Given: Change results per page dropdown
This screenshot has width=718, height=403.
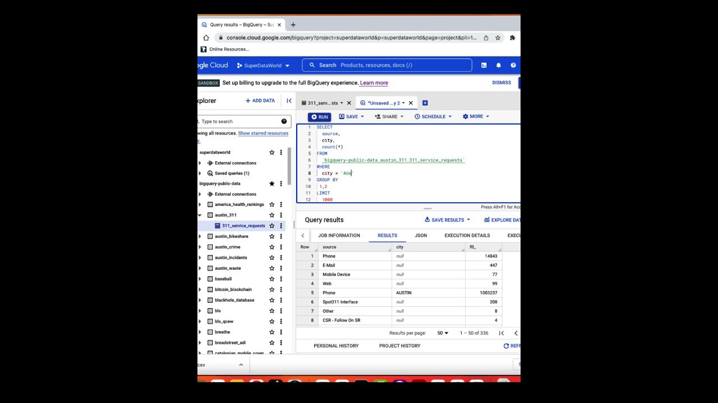Looking at the screenshot, I should [443, 333].
